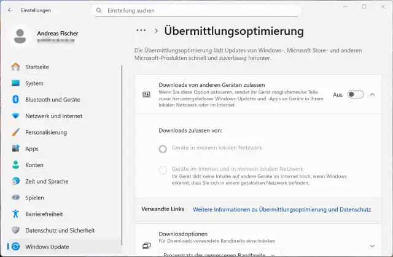Click the Barrierefreiheit accessibility icon
Viewport: 393px width, 257px height.
point(15,214)
